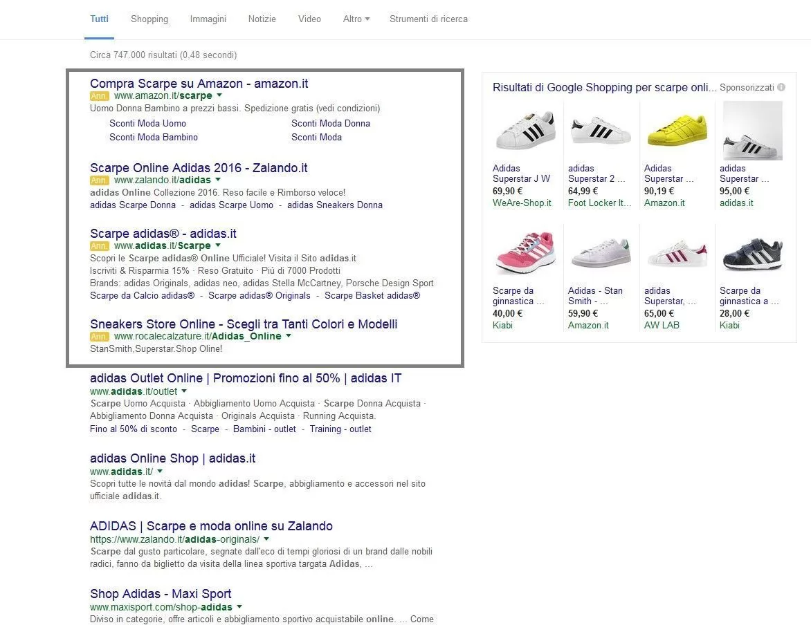Open 'adidas Online Shop | adidas.it' result
The image size is (811, 625).
[x=173, y=458]
